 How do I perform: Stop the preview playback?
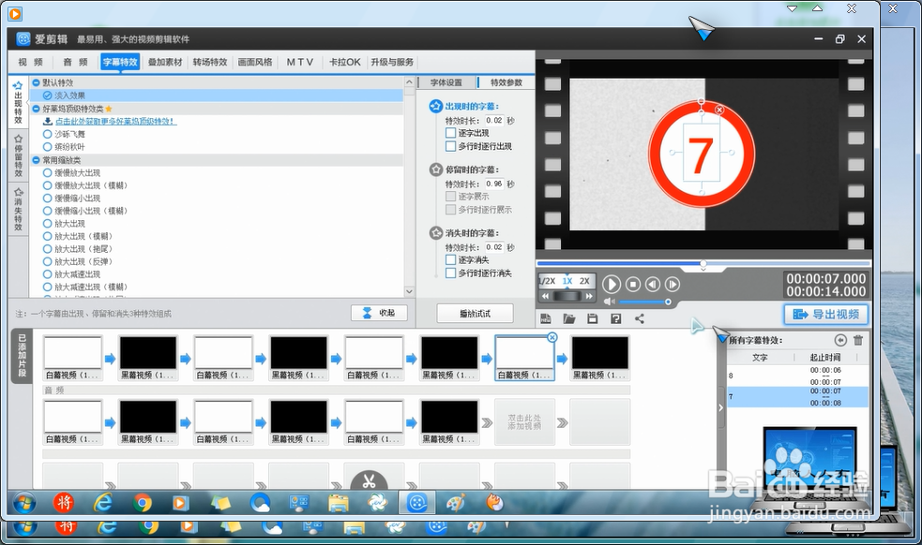point(633,285)
